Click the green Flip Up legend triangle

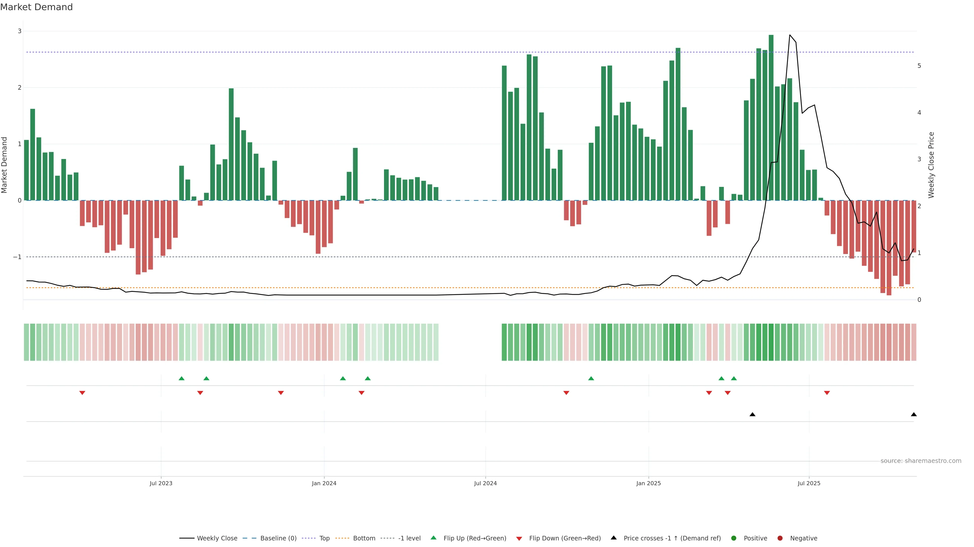[433, 538]
